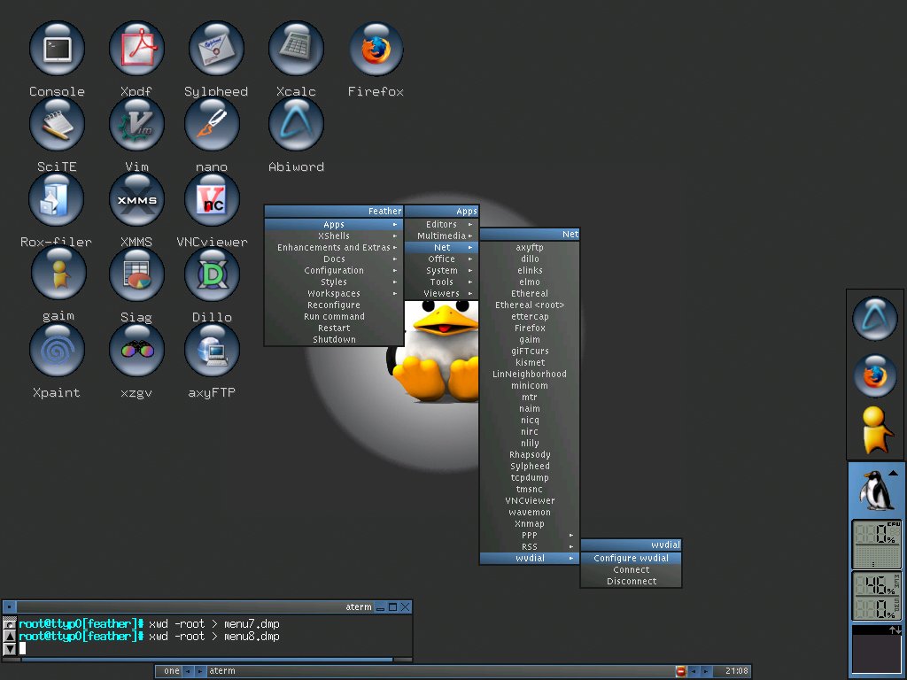Image resolution: width=907 pixels, height=680 pixels.
Task: Launch Abiword from the desktop icons
Action: [x=296, y=124]
